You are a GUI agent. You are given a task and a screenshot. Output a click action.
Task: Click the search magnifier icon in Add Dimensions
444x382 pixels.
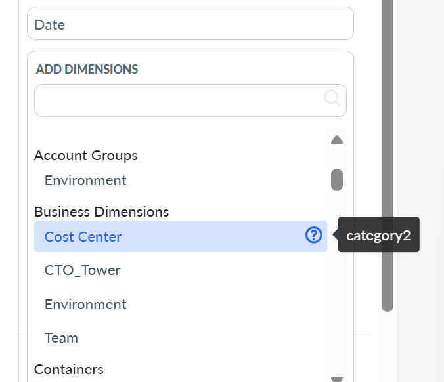(x=332, y=98)
